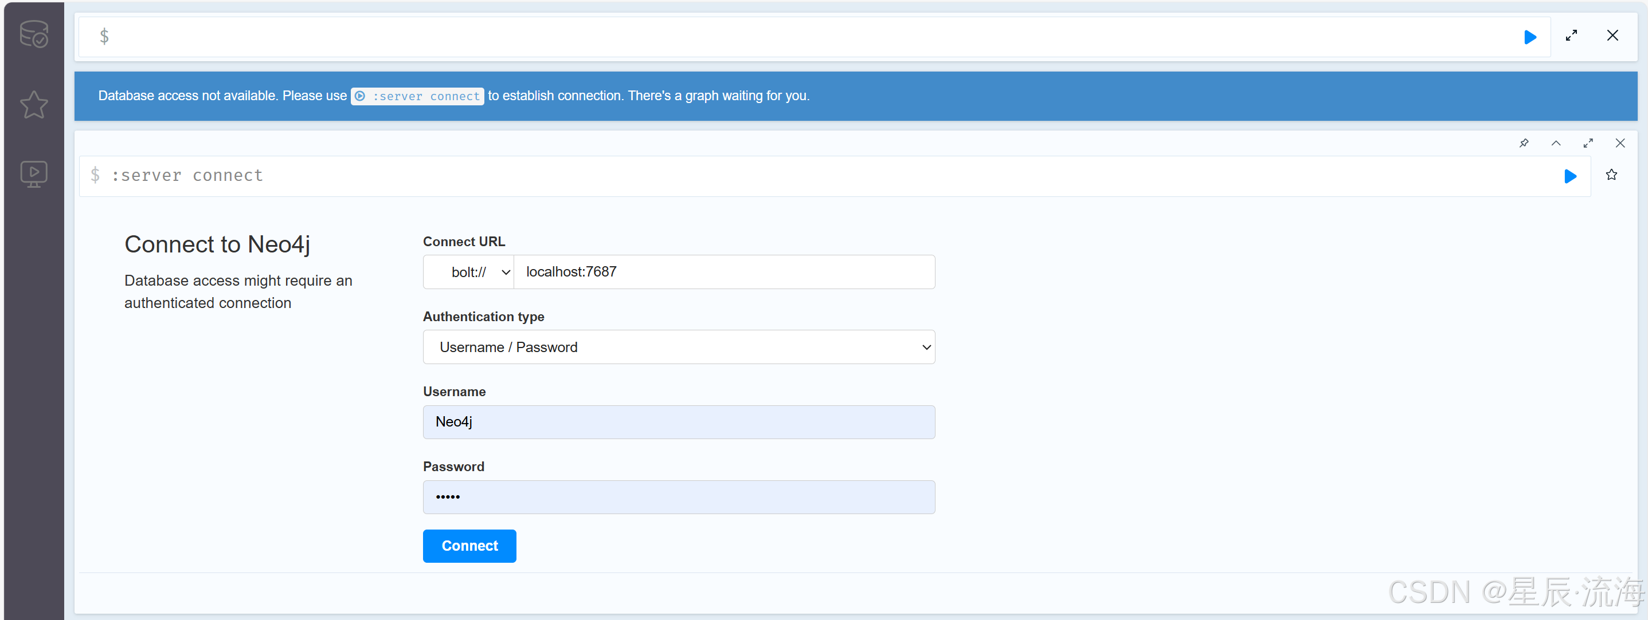Save :server connect as a favorite
Viewport: 1648px width, 620px height.
point(1611,175)
